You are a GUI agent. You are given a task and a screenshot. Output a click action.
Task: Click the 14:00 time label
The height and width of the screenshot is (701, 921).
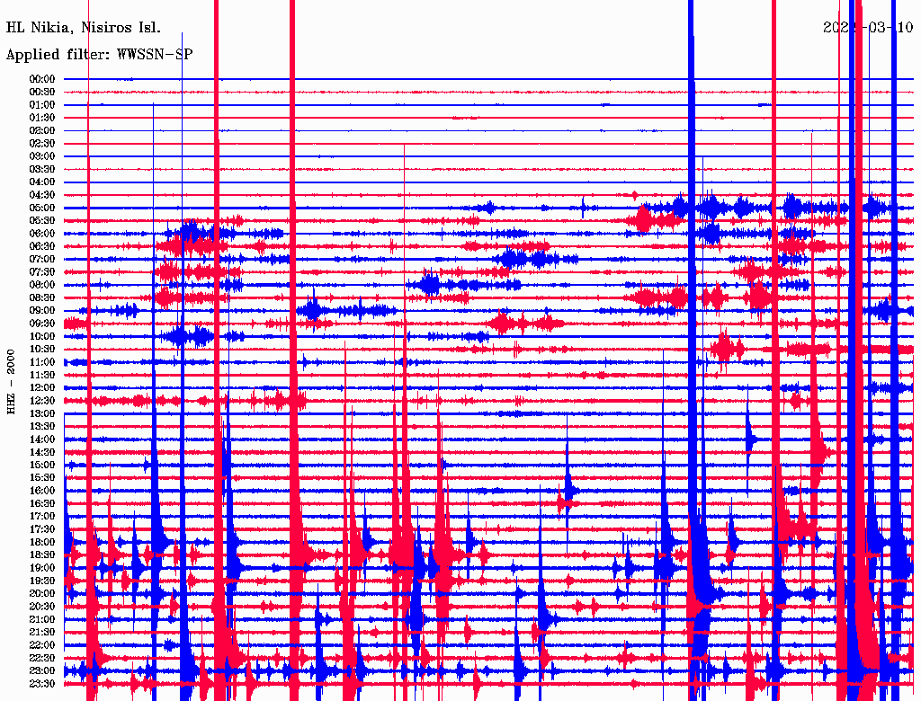coord(41,439)
